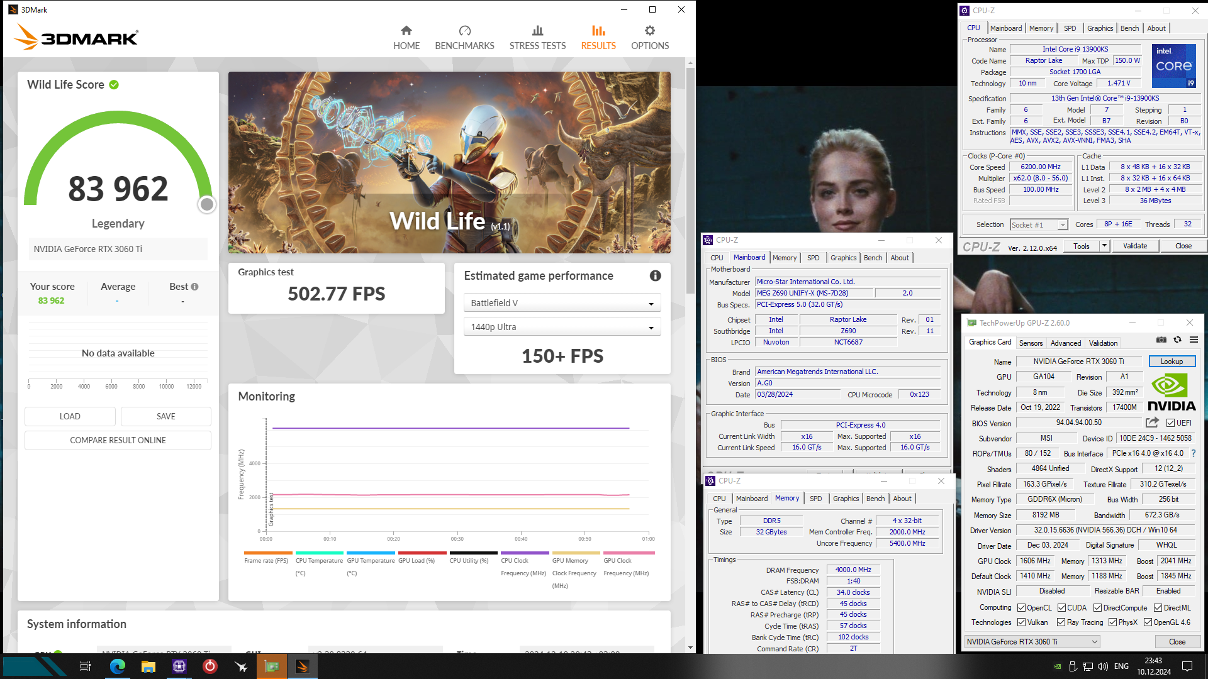Viewport: 1208px width, 679px height.
Task: Click the Lookup button in GPU-Z
Action: click(1172, 362)
